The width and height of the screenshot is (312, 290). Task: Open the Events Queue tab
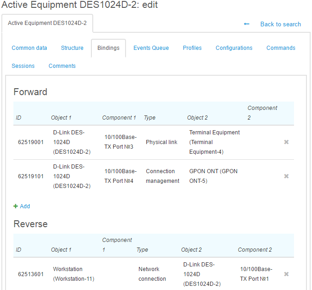(x=151, y=48)
